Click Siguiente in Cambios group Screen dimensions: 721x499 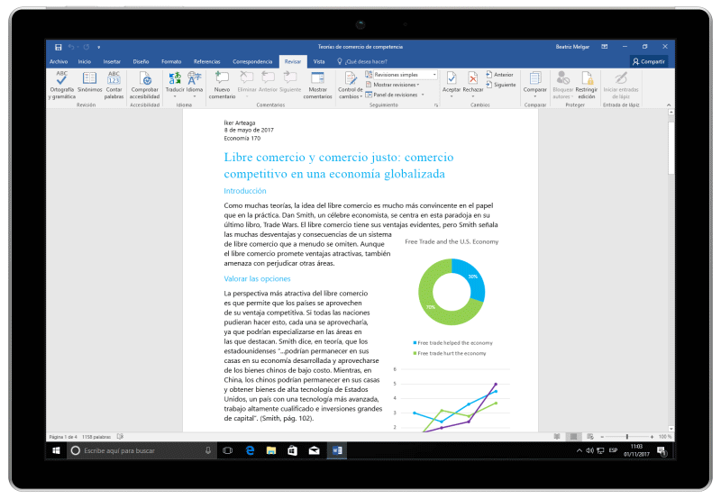point(501,85)
